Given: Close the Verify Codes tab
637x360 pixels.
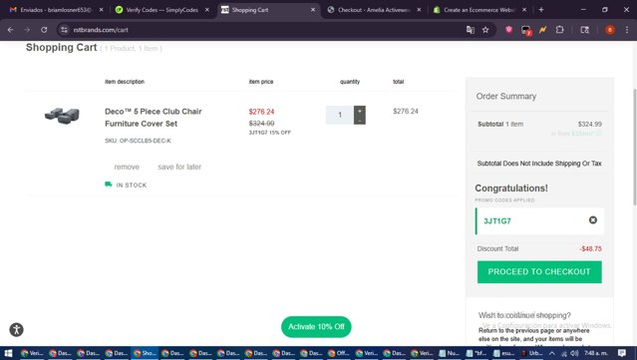Looking at the screenshot, I should click(x=207, y=10).
